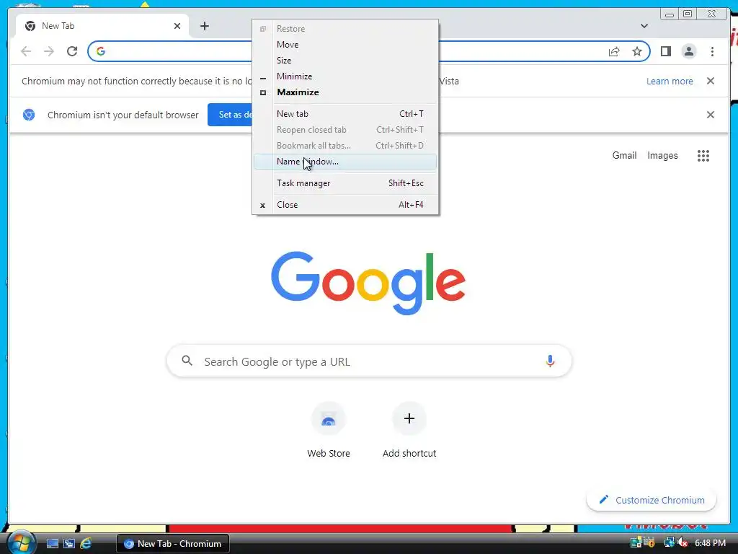Click the muted volume tray icon
Screen dimensions: 738x554
click(x=682, y=543)
